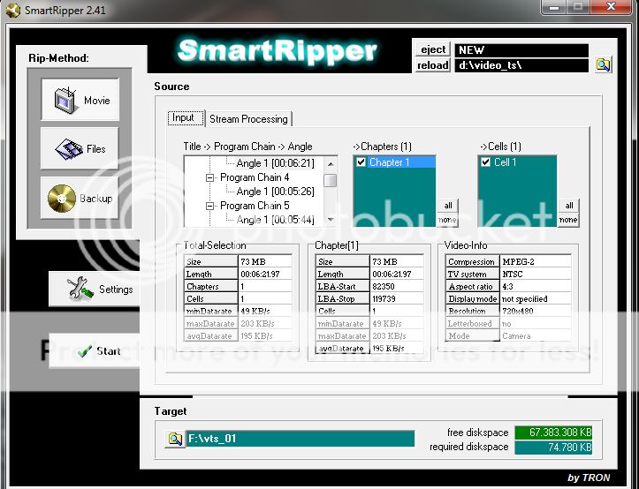The width and height of the screenshot is (639, 489).
Task: Deselect chapters with none button
Action: tap(448, 220)
